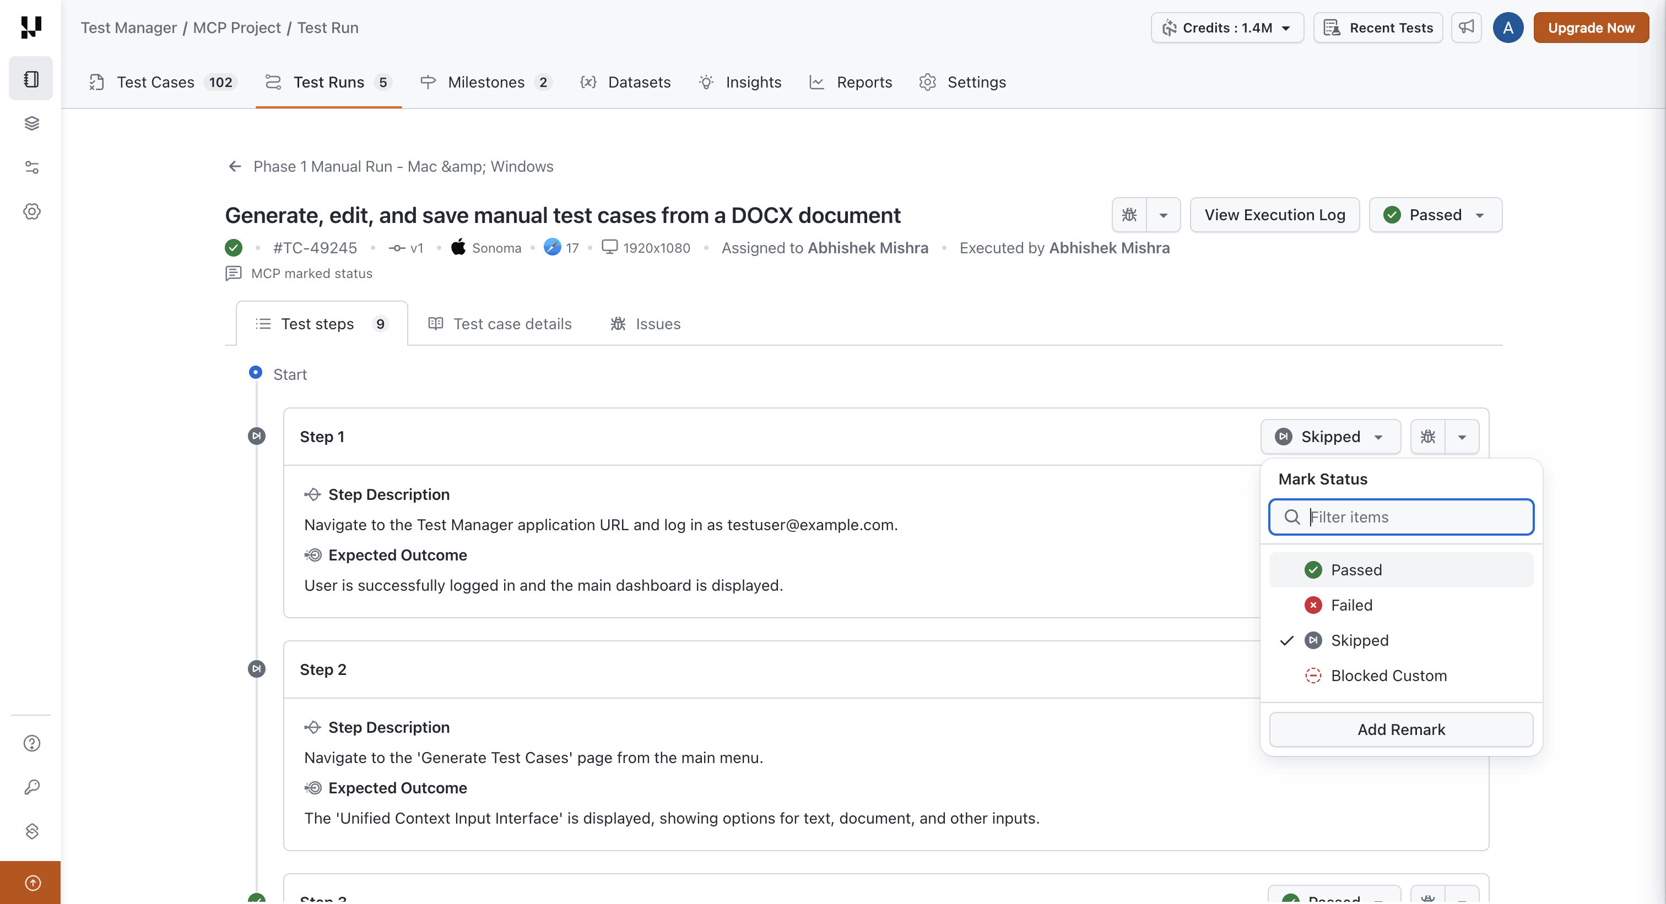Click the Filter items search field

(x=1401, y=517)
